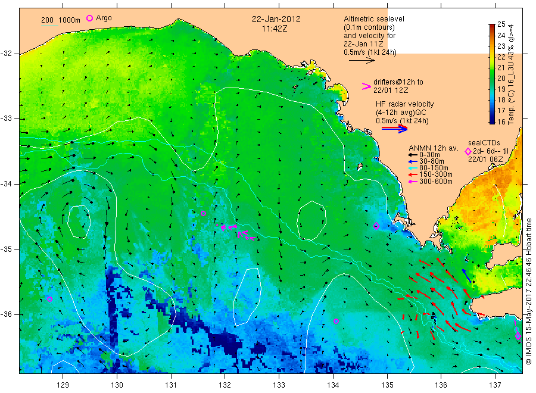Screen dimensions: 536x393
Task: Click the 'drifters@12h to' label
Action: 398,82
